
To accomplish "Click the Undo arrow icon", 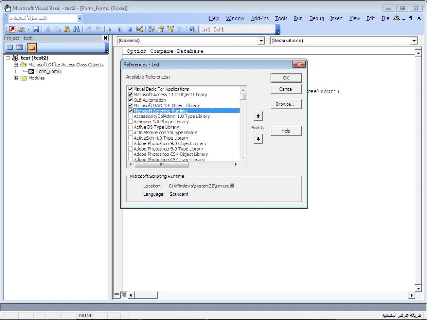I will point(88,29).
